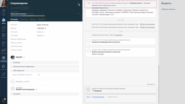Expand the pipeline stage dropdown chevron
The width and height of the screenshot is (185, 104).
point(79,14)
